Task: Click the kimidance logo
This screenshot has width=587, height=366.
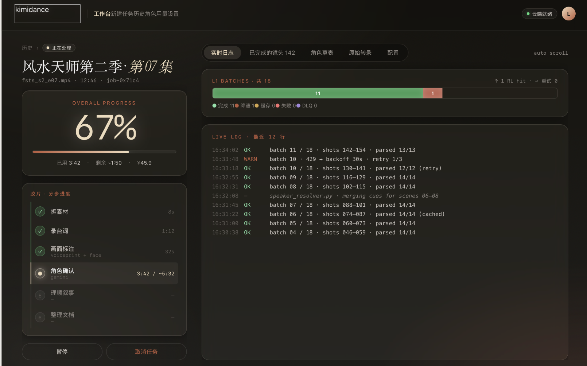Action: click(x=47, y=14)
